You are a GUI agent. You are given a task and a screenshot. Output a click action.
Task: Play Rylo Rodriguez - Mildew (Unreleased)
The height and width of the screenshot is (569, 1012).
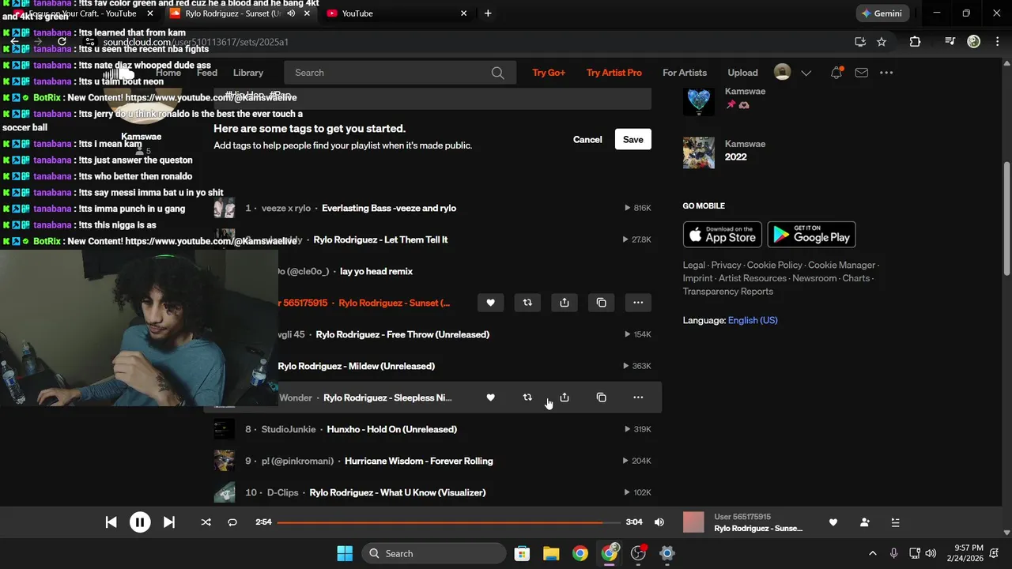[x=357, y=367]
